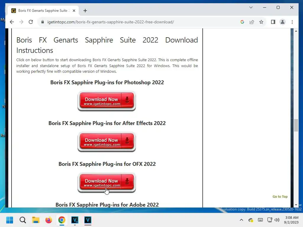Select heading Boris FX Sapphire Plug-ins for Adobe 2022
Viewport: 303px width, 227px height.
tap(107, 205)
